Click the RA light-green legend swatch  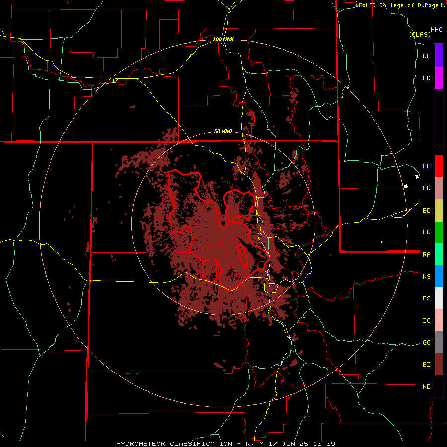tap(439, 254)
